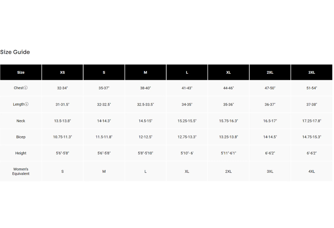Click the 4XL women's equivalent cell

(311, 171)
